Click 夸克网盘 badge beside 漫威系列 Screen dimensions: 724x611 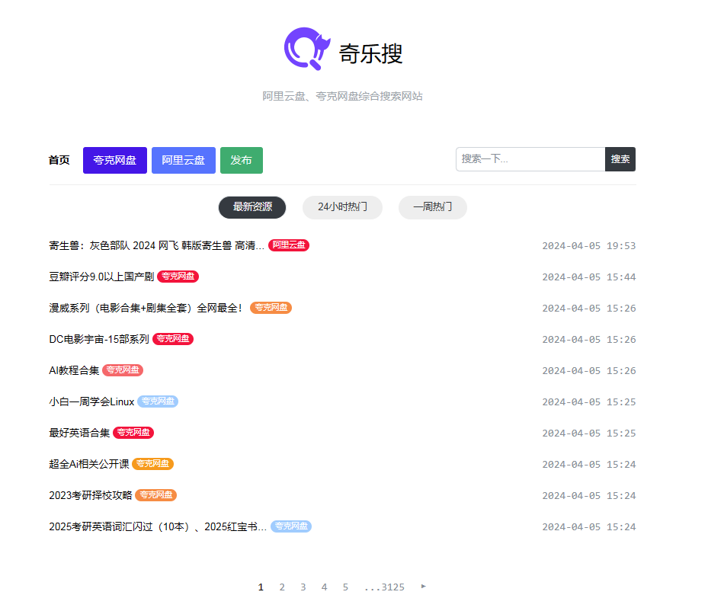271,308
